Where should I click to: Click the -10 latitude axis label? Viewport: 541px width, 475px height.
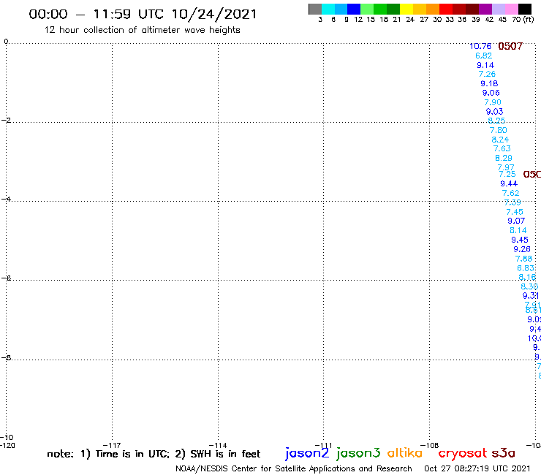coord(7,438)
